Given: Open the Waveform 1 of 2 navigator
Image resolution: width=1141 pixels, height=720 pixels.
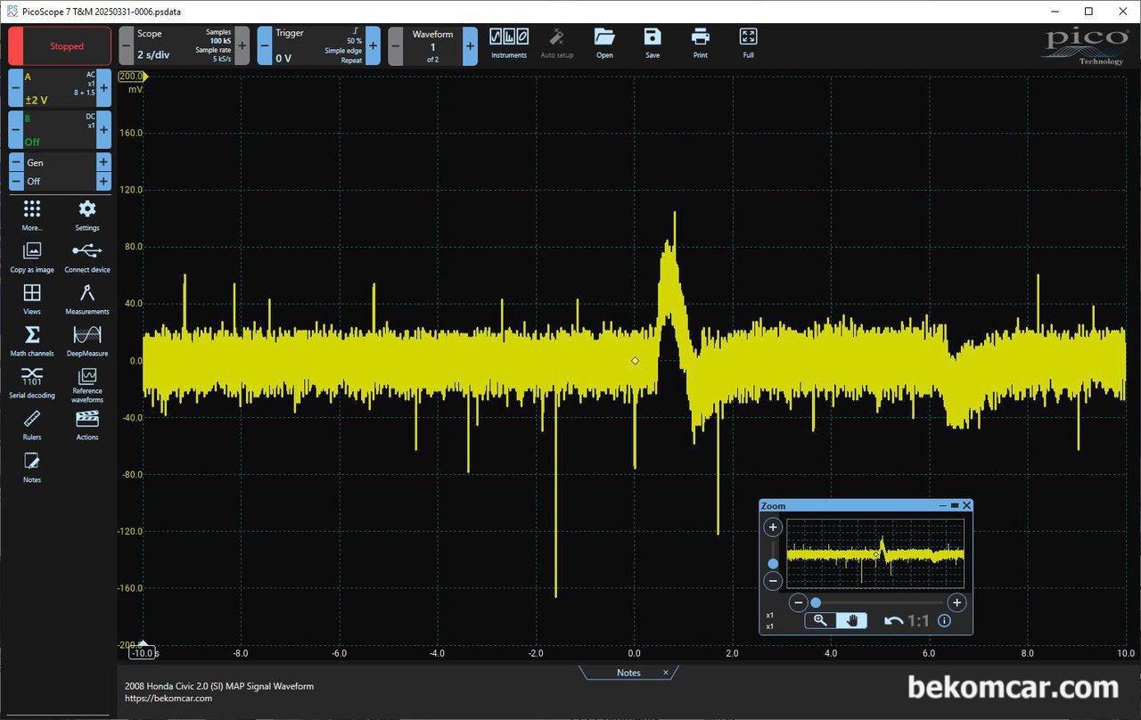Looking at the screenshot, I should 432,45.
